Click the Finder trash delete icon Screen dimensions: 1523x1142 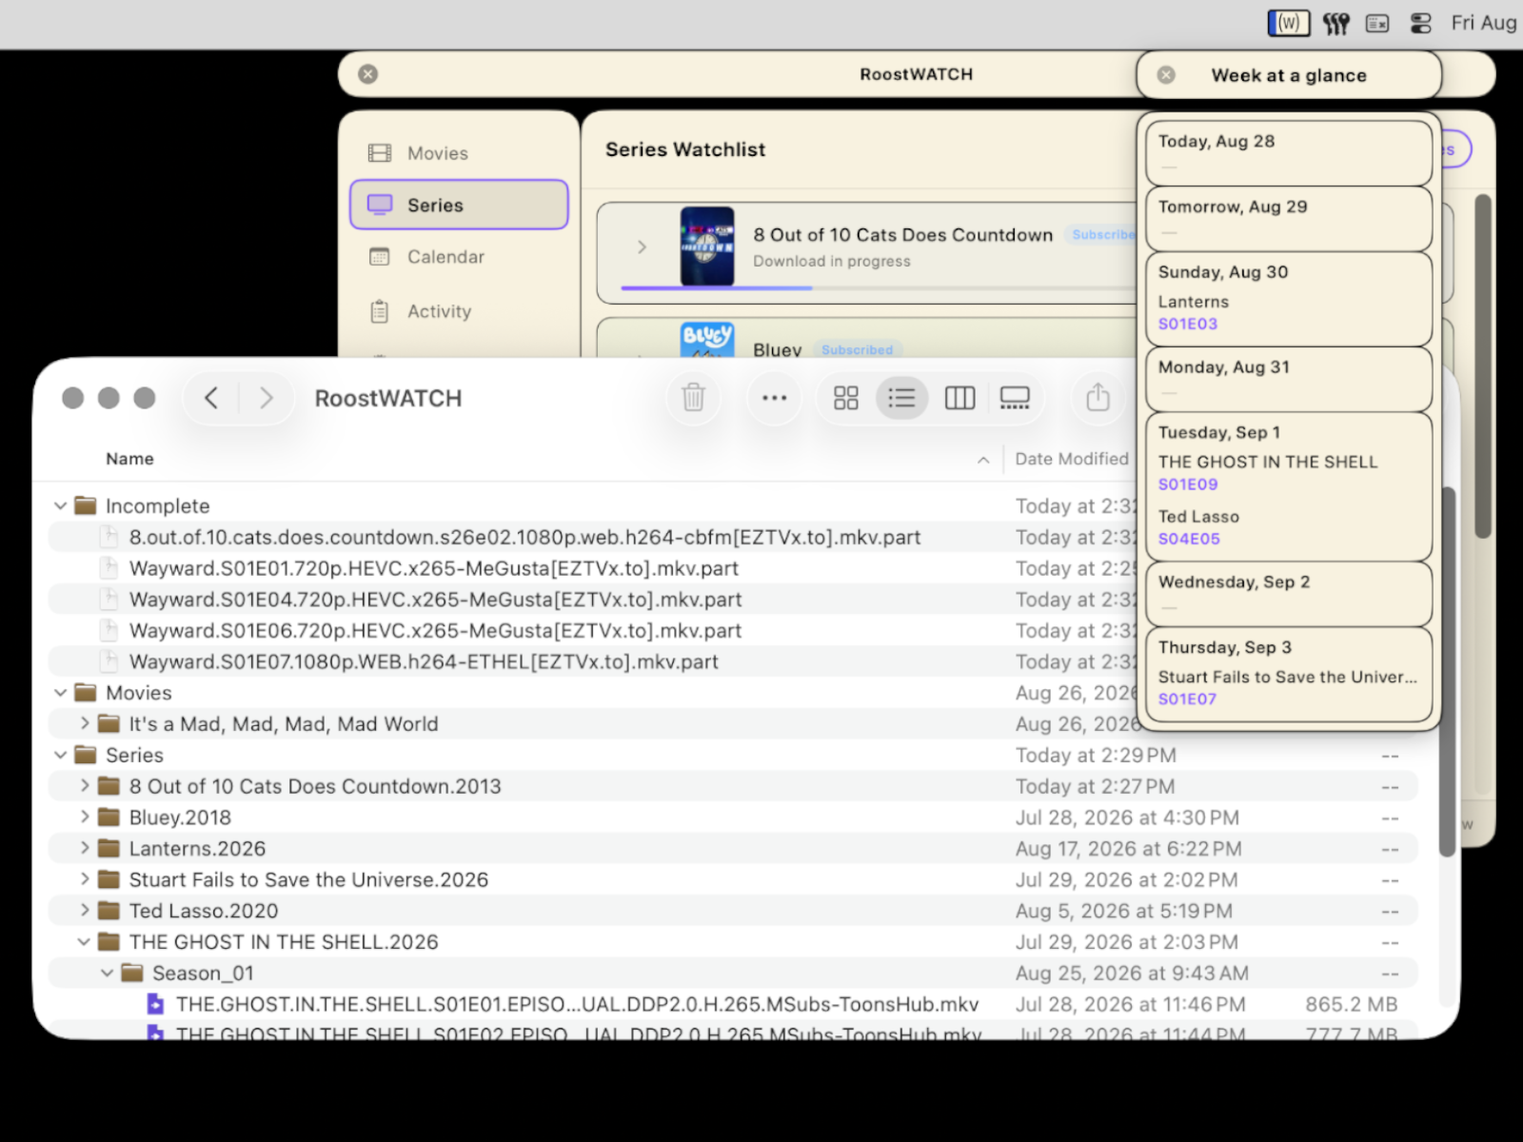[694, 398]
